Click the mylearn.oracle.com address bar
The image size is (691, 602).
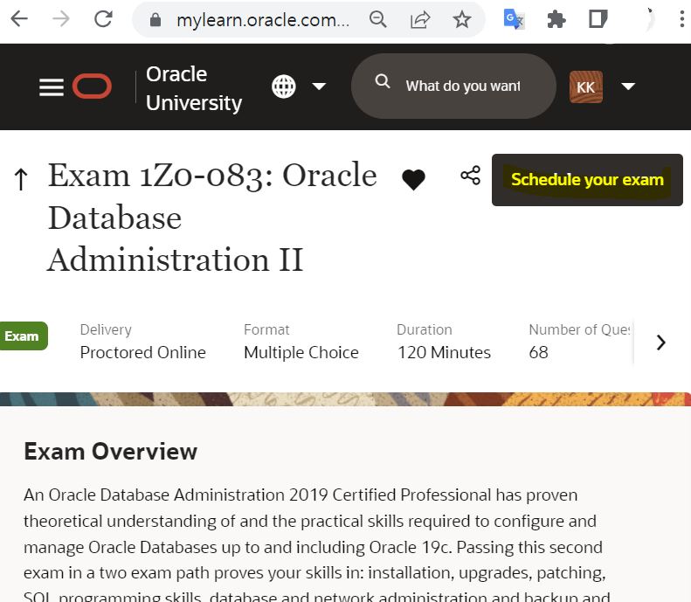tap(263, 20)
